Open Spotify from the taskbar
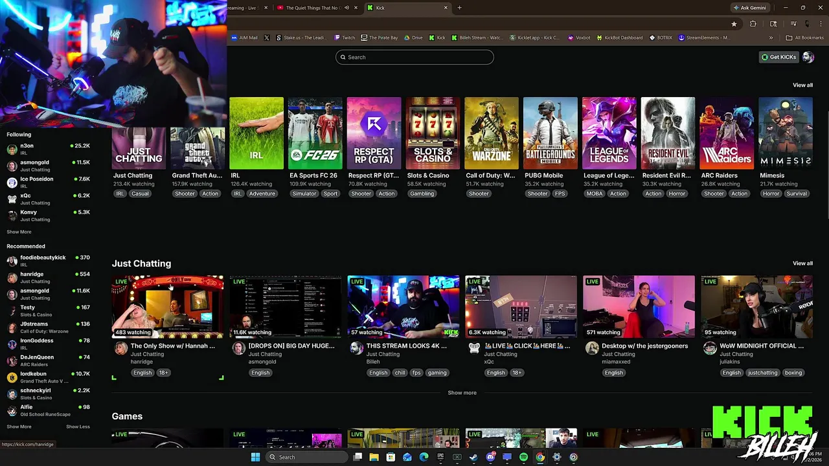The width and height of the screenshot is (829, 466). 523,457
